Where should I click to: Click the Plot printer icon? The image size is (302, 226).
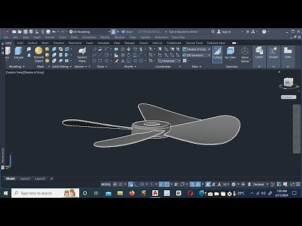pos(48,31)
